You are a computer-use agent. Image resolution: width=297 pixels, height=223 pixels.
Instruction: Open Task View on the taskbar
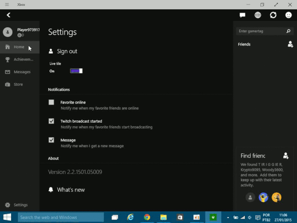[115, 217]
